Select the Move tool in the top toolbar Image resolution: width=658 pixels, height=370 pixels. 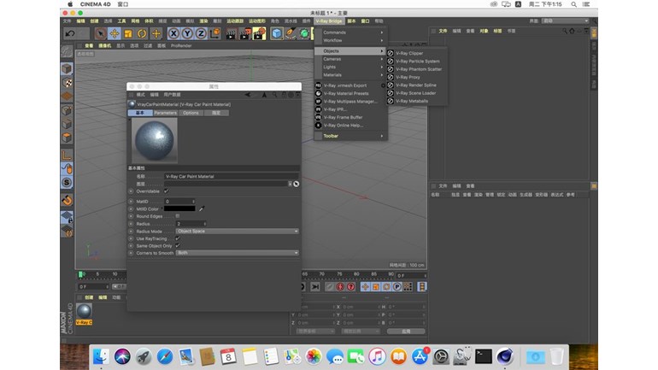115,33
